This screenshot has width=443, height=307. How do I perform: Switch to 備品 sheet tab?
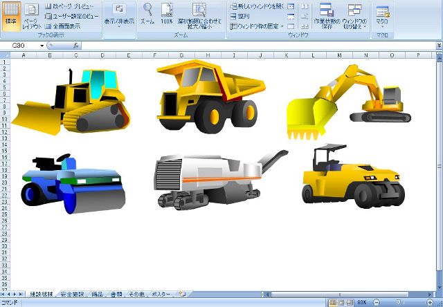pyautogui.click(x=97, y=295)
